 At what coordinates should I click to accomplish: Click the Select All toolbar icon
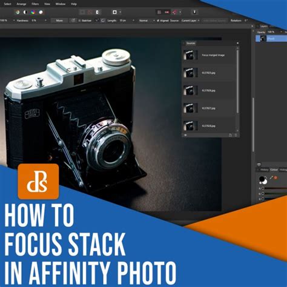click(x=82, y=12)
